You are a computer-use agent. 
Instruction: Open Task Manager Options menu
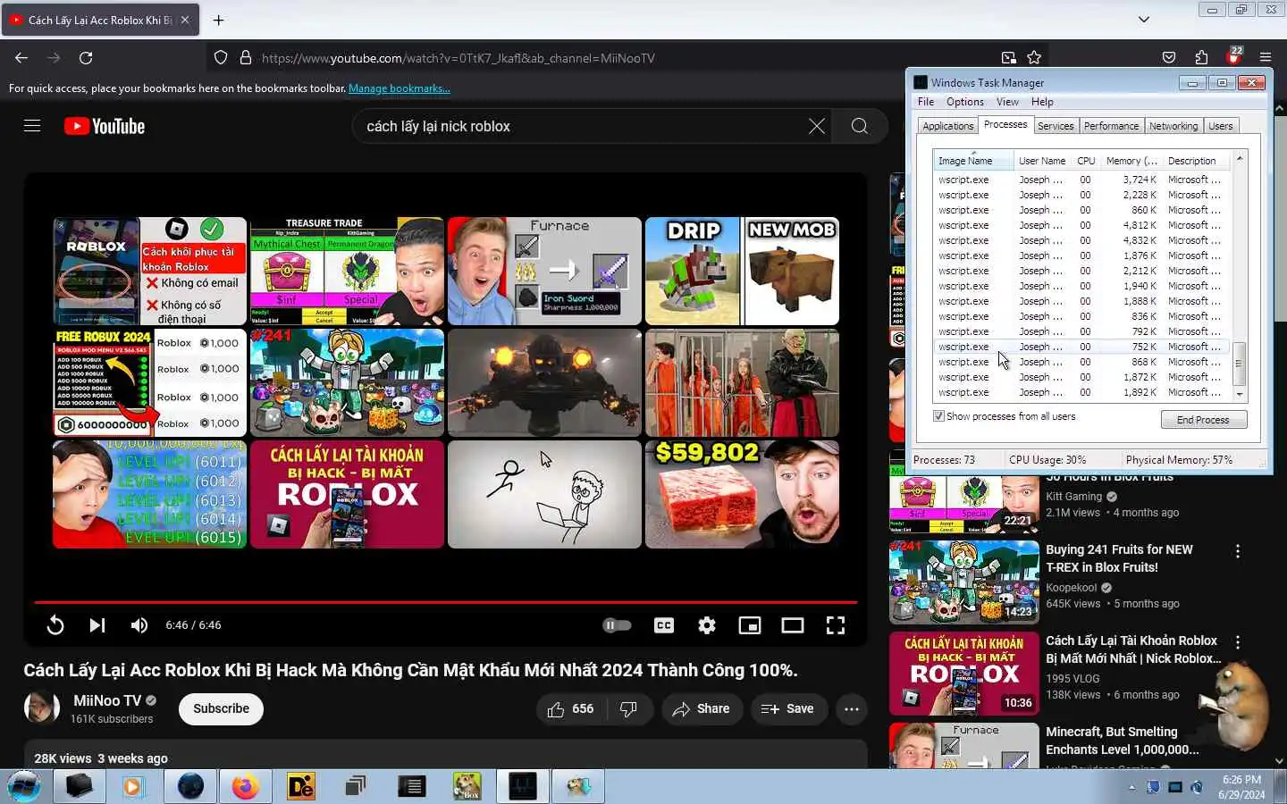click(x=964, y=102)
